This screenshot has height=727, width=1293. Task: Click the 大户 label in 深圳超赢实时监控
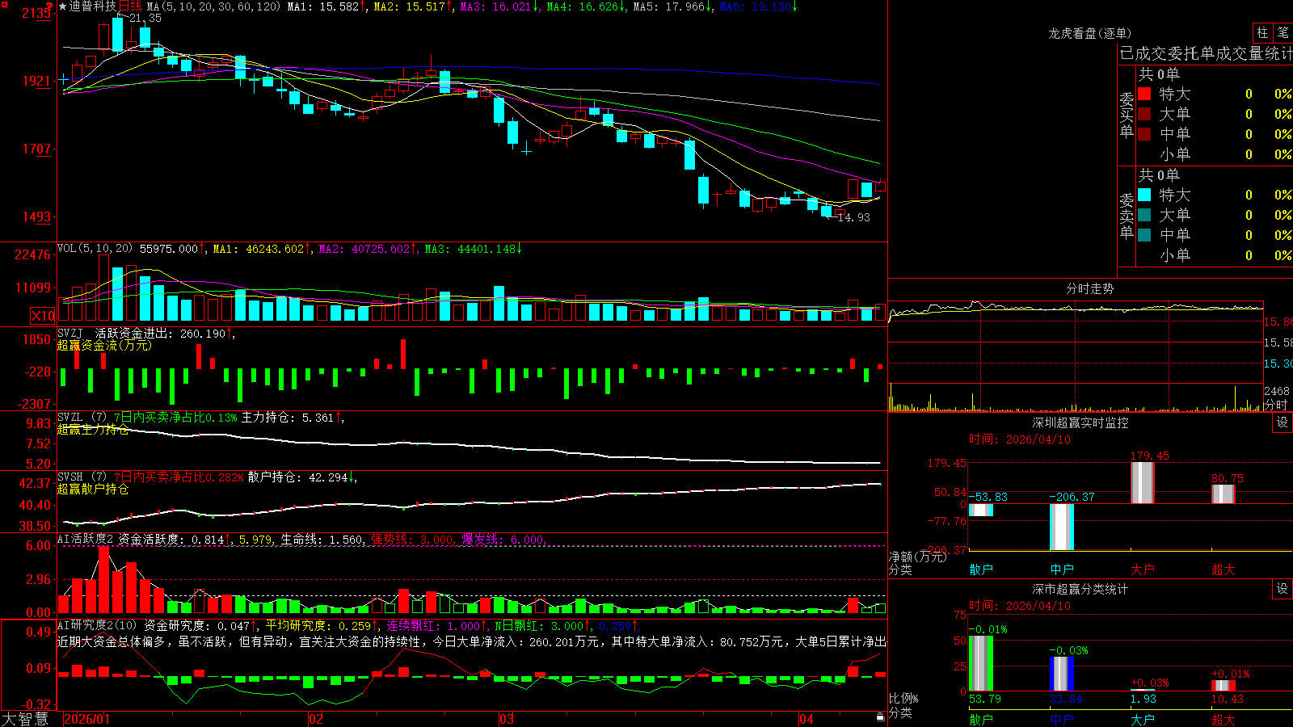pos(1143,569)
